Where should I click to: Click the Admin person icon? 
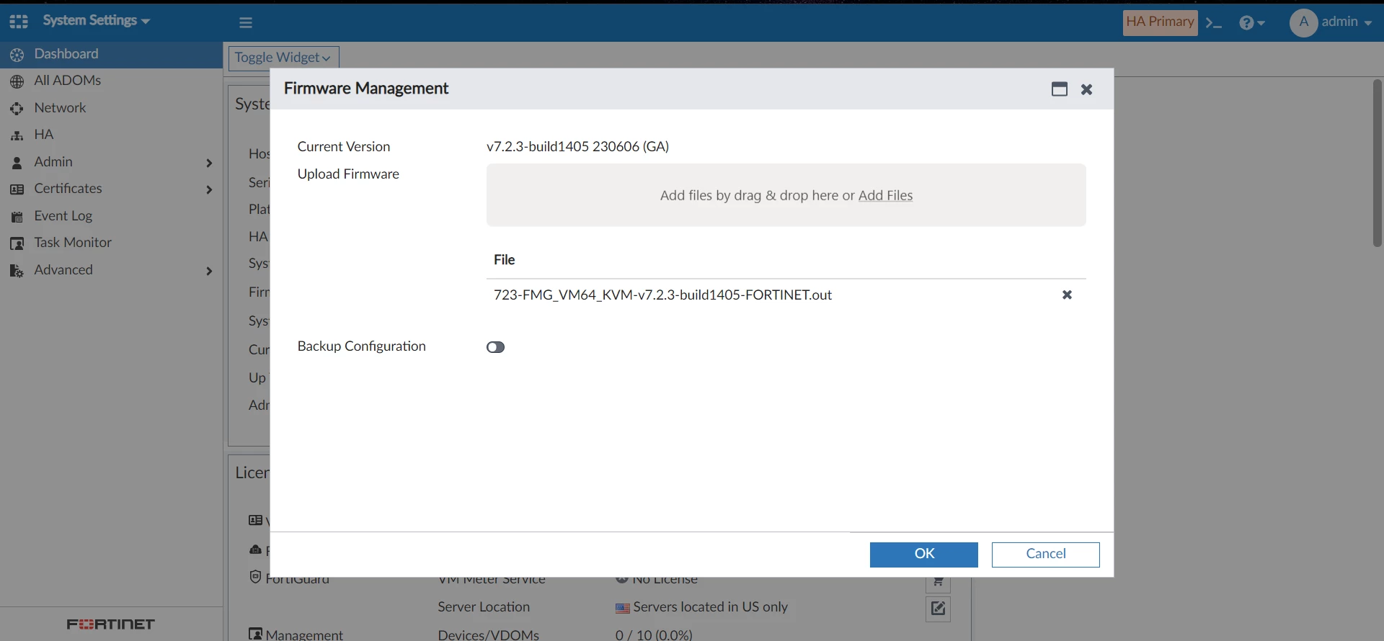pyautogui.click(x=17, y=163)
